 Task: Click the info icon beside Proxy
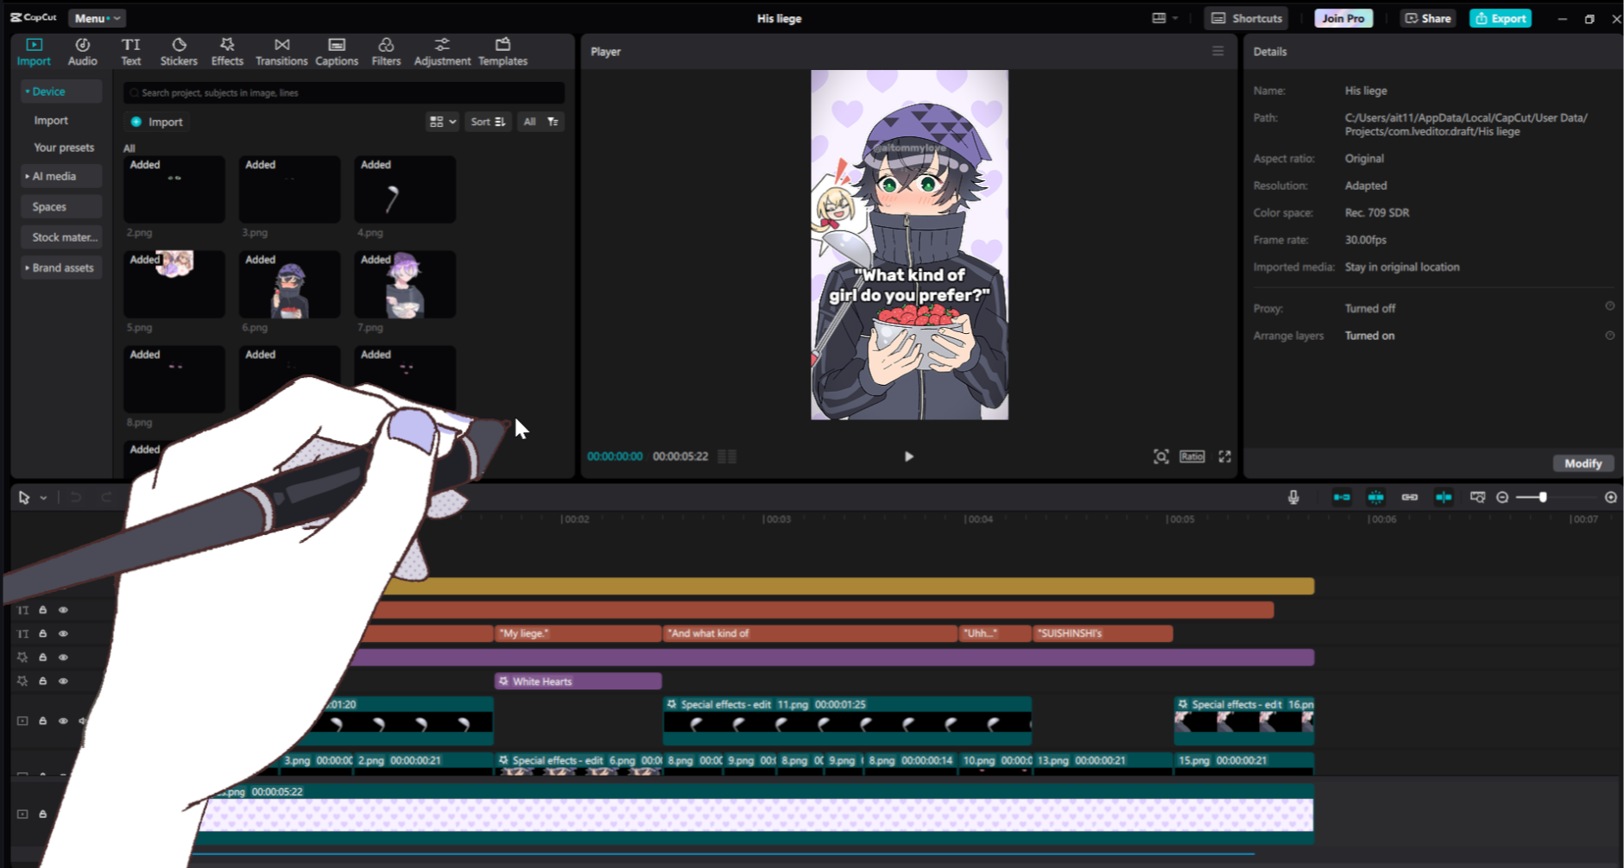1609,306
